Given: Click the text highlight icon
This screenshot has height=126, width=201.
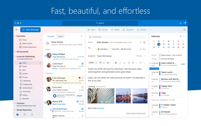Looking at the screenshot, I should click(x=133, y=63).
